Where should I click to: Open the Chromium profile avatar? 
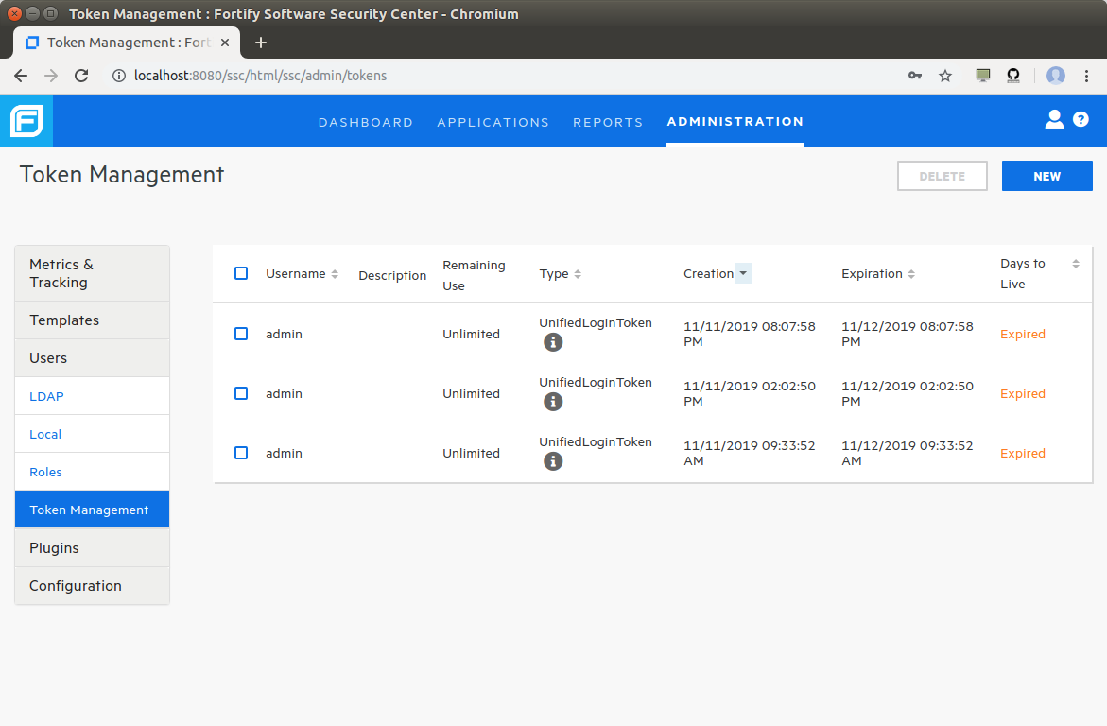1055,76
